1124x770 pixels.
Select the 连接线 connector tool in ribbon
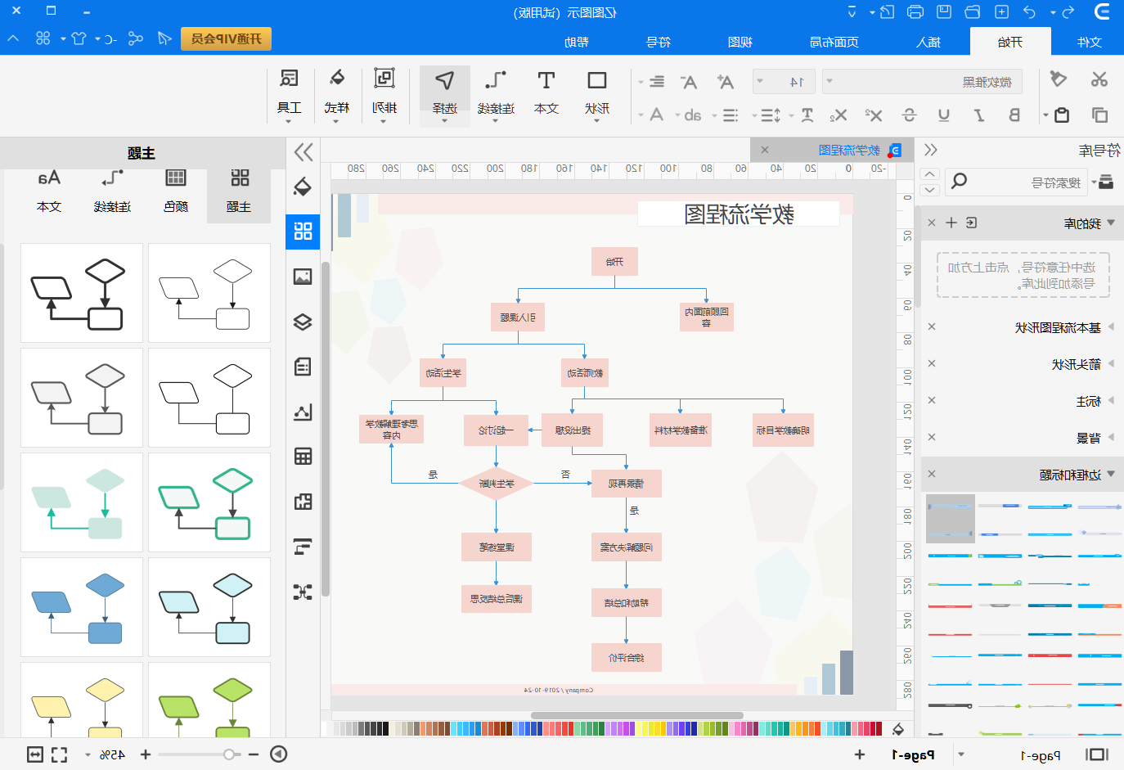pos(496,96)
